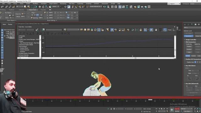The width and height of the screenshot is (201, 113).
Task: Select Environment in Curve Editor tree
Action: pyautogui.click(x=24, y=46)
